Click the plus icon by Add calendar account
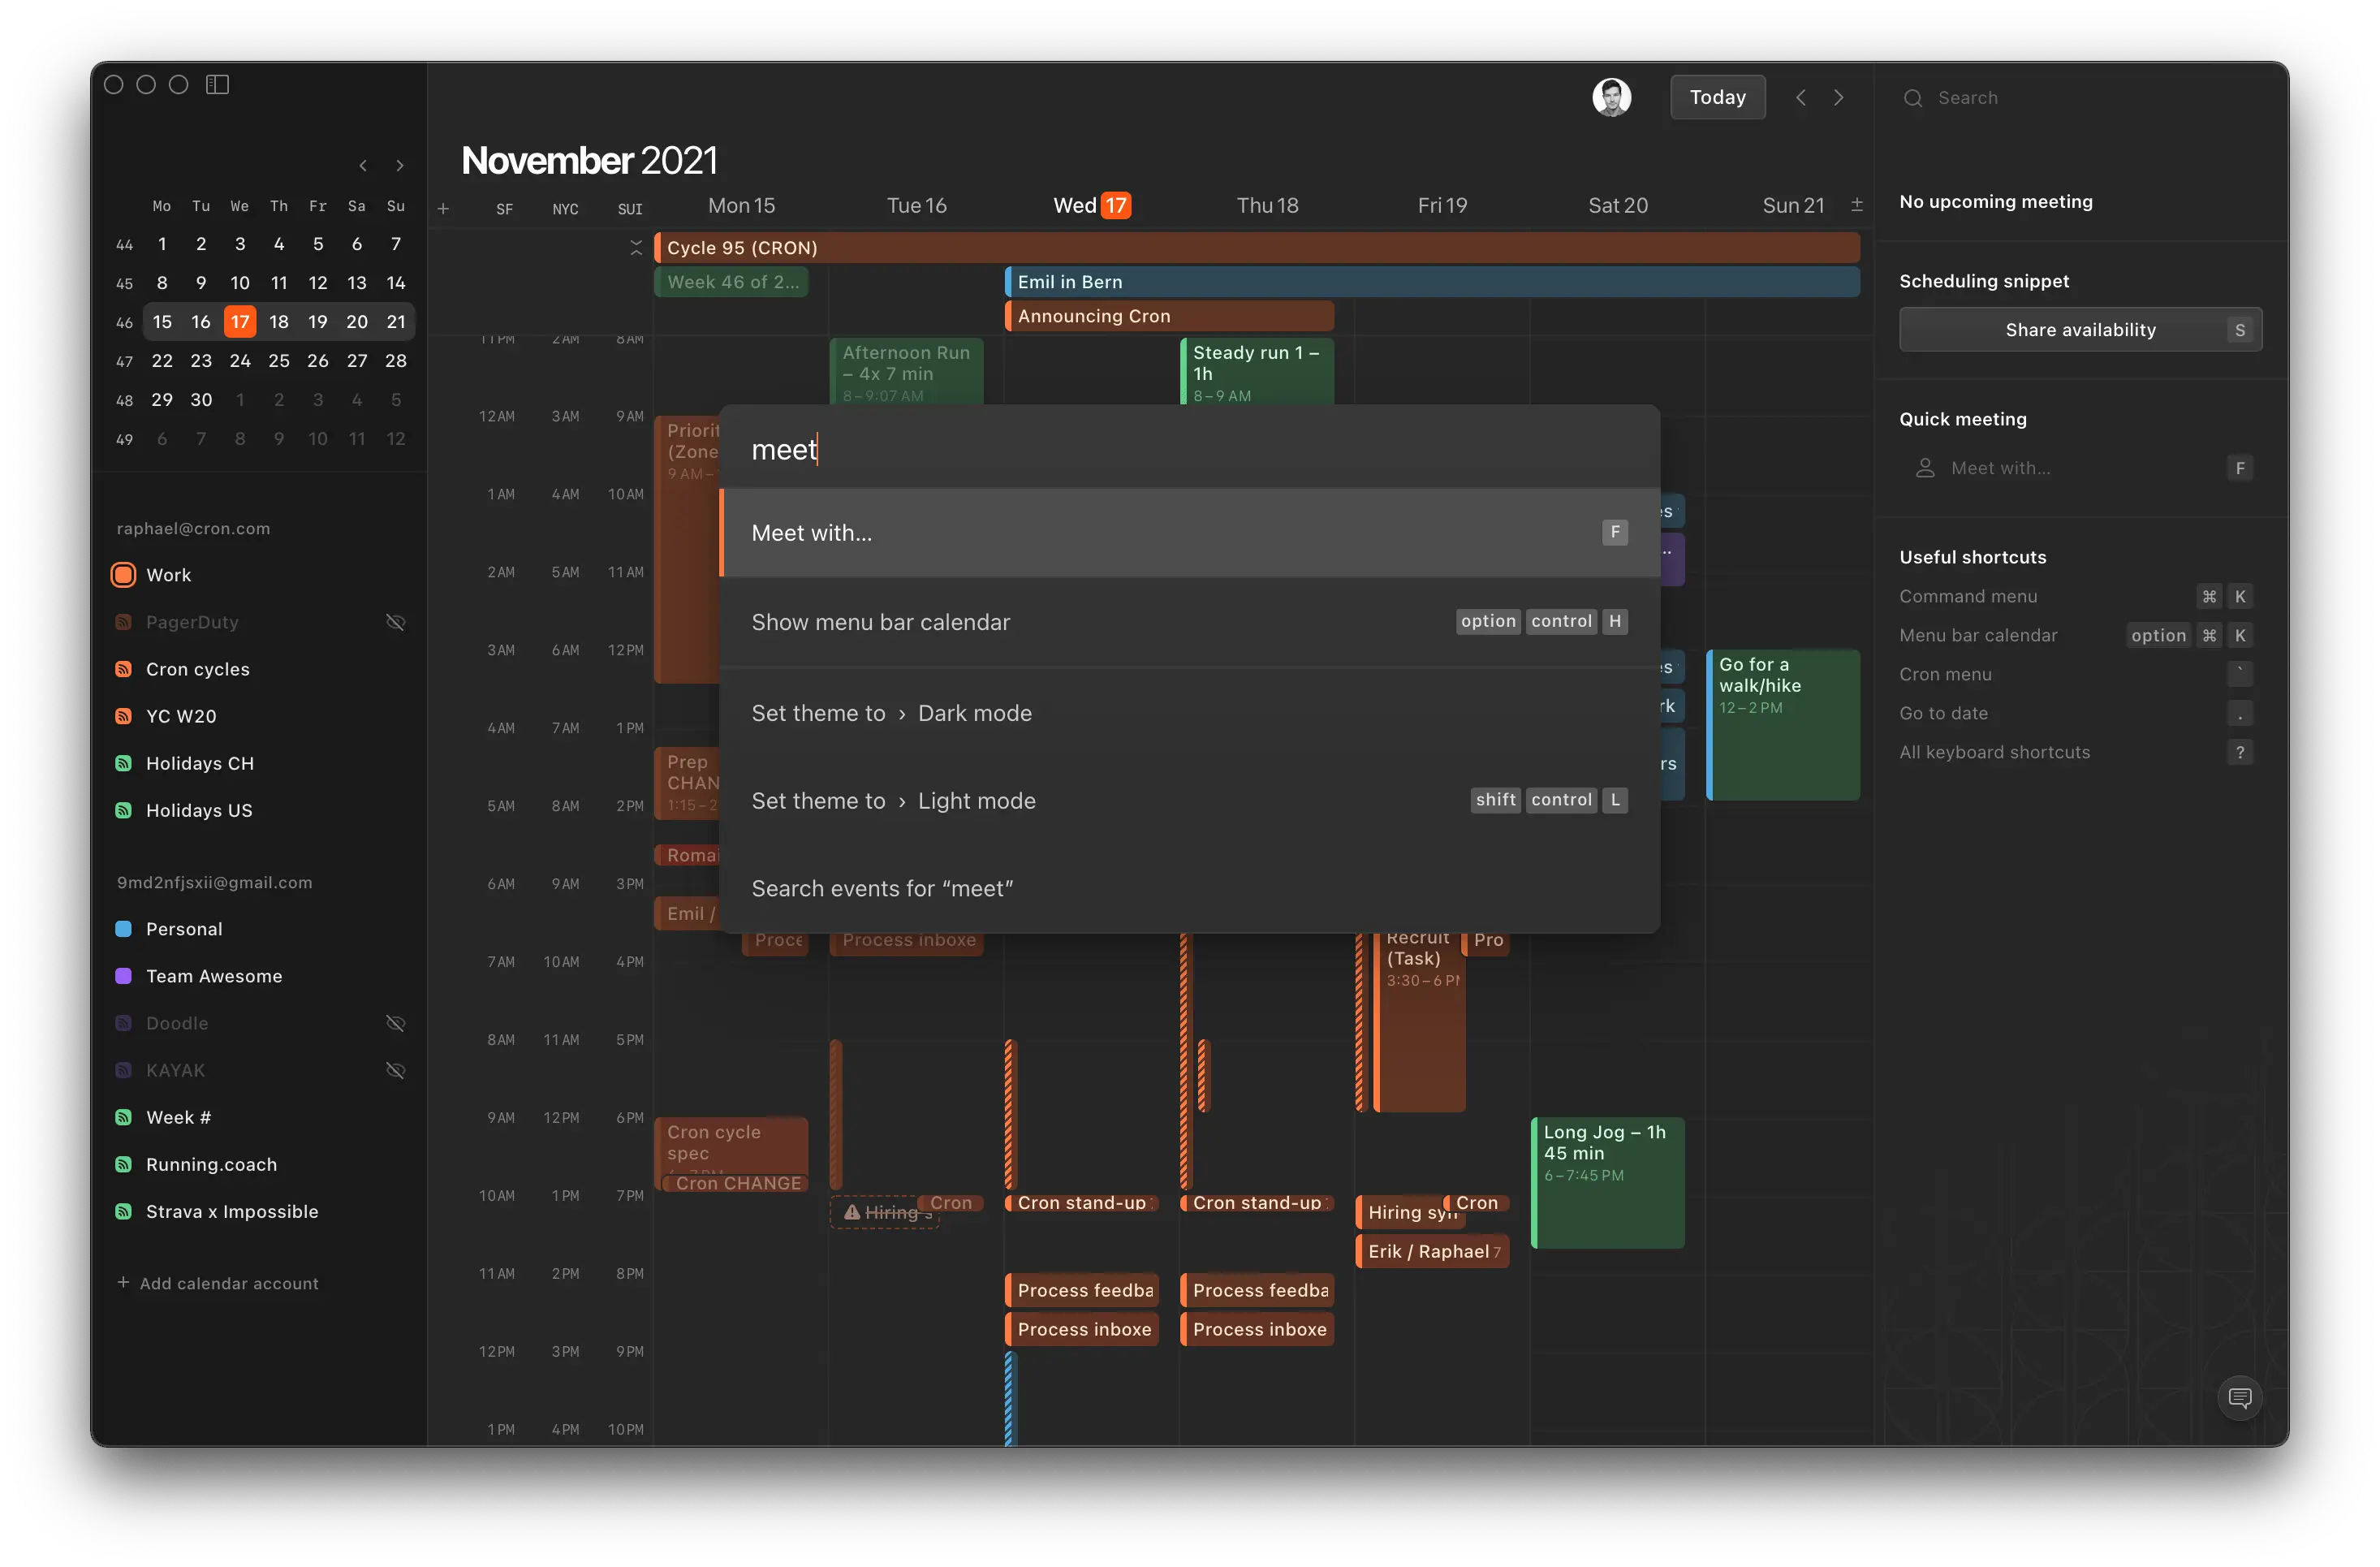 [123, 1282]
